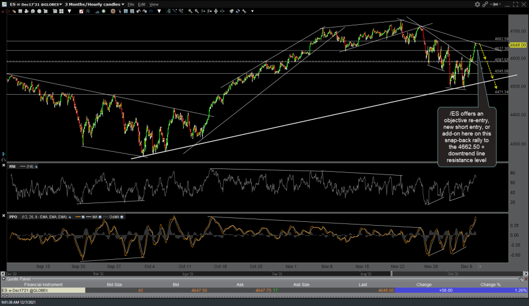
Task: Click the chain link windows icon
Action: coord(485,4)
